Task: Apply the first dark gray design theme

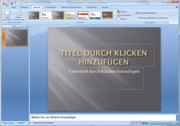Action: pyautogui.click(x=34, y=15)
